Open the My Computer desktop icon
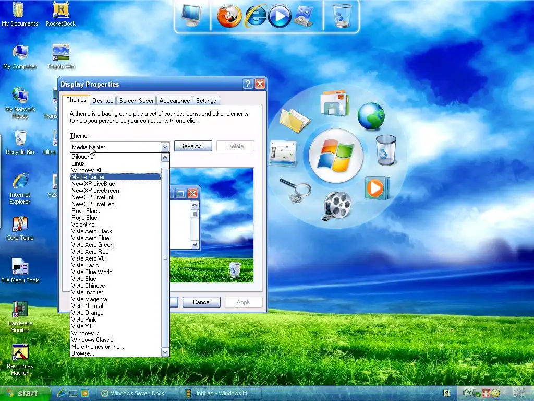Image resolution: width=534 pixels, height=401 pixels. tap(20, 57)
